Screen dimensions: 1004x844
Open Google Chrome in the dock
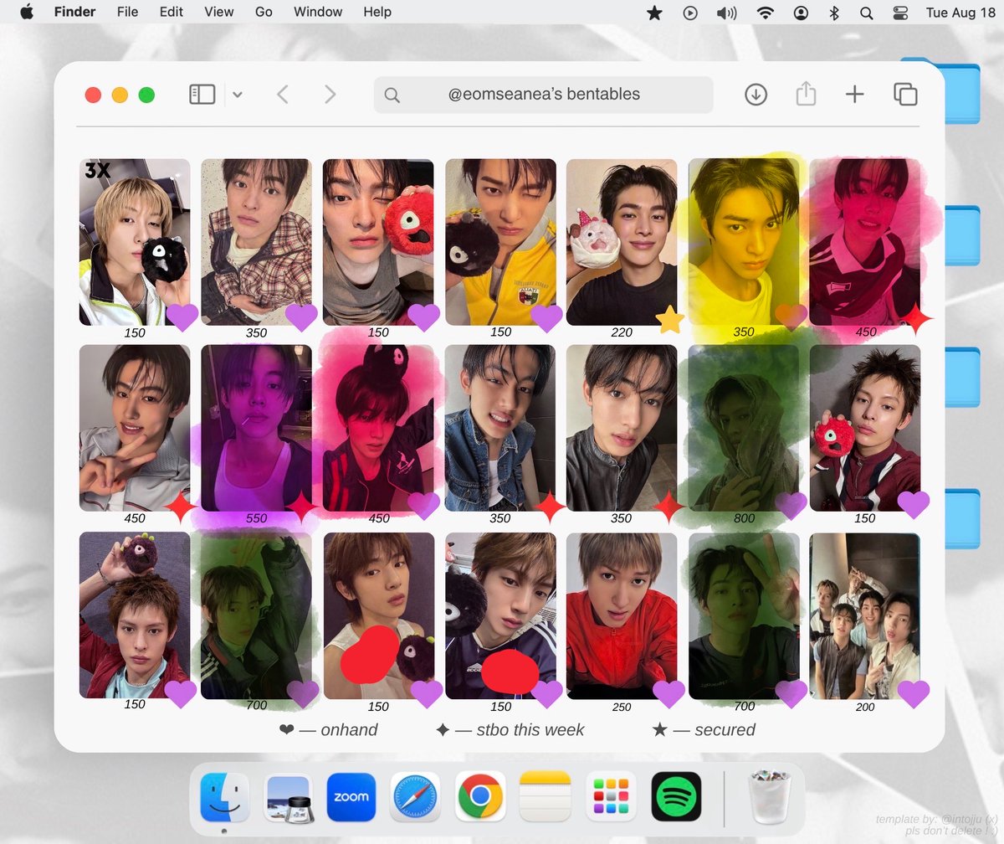(480, 796)
